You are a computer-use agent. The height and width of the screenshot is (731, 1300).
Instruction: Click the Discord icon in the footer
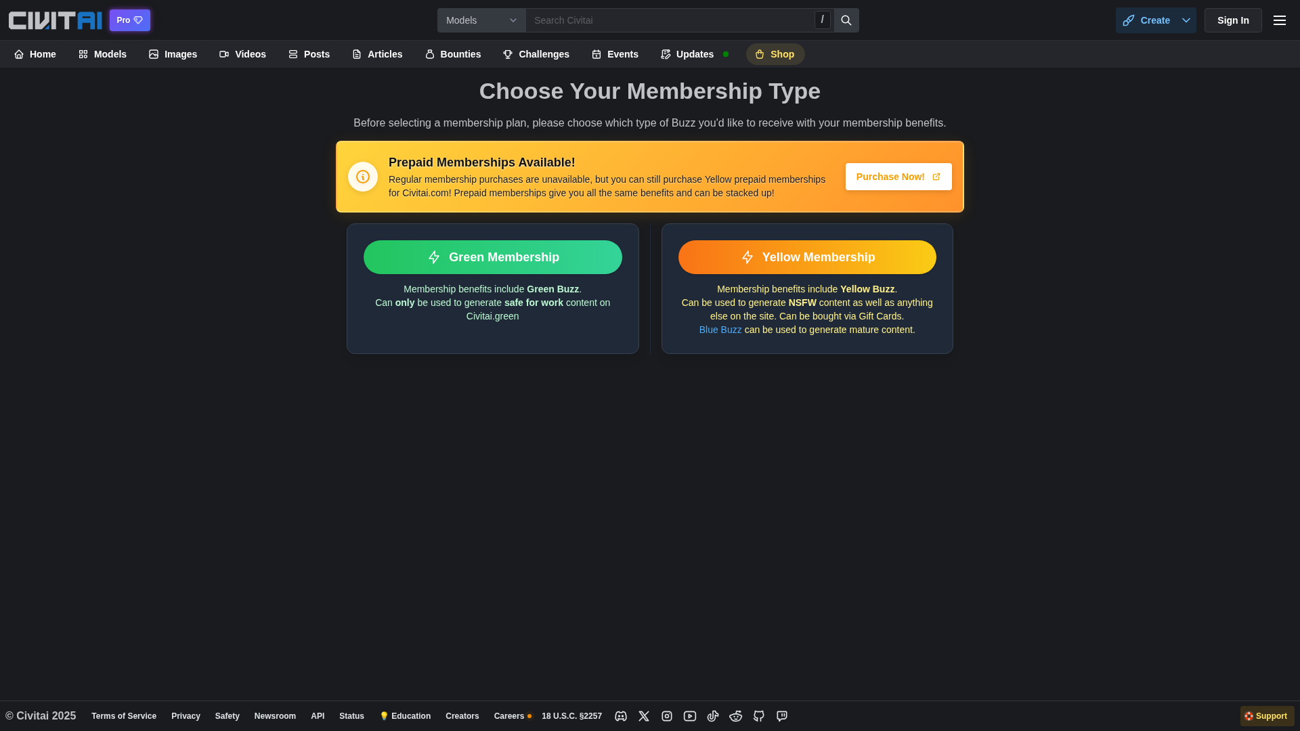pyautogui.click(x=620, y=716)
